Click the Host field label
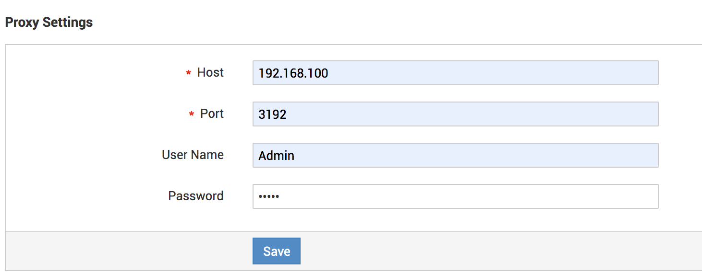Screen dimensions: 702x274 210,72
